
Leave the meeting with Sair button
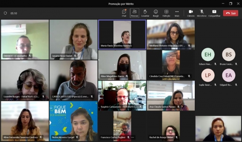tap(231, 13)
